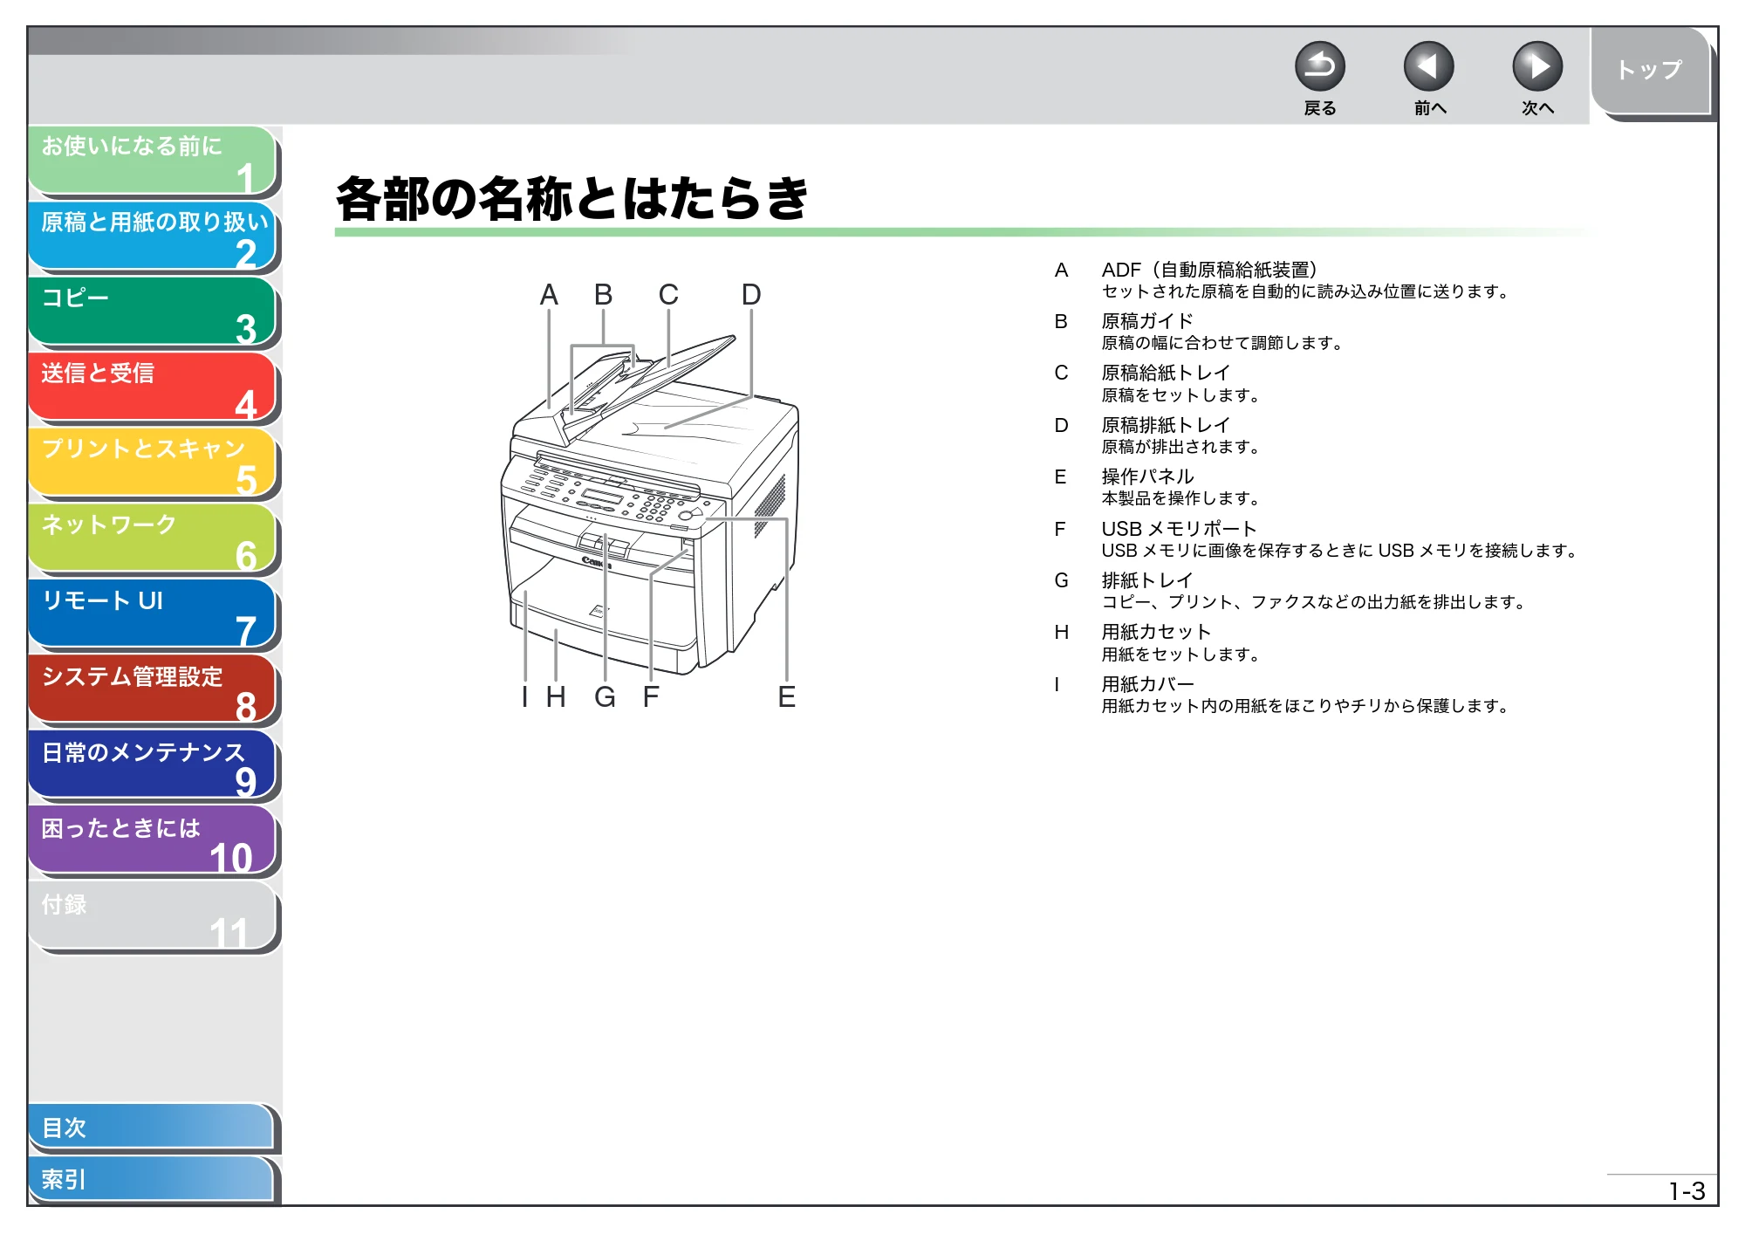This screenshot has height=1234, width=1745.
Task: Open chapter 1 お使いになる前に
Action: click(x=152, y=161)
